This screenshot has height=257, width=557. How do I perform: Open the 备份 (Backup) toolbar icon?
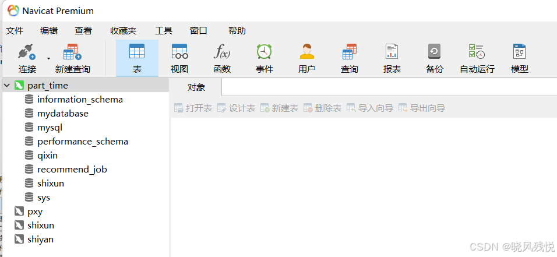coord(434,51)
